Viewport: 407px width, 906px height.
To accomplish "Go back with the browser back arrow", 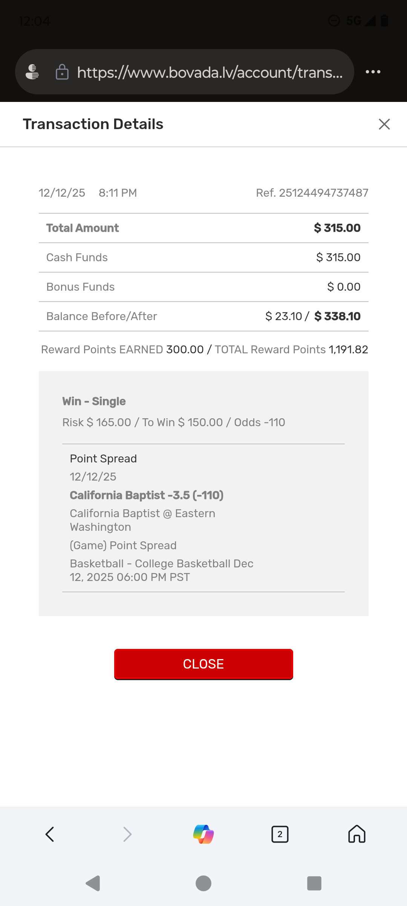I will [x=50, y=834].
